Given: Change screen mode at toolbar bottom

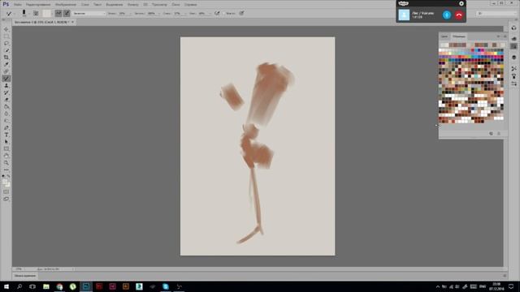Looking at the screenshot, I should (x=6, y=199).
